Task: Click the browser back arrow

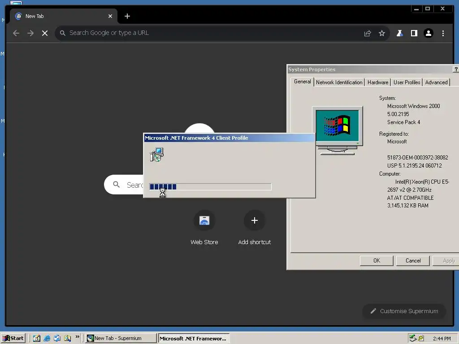Action: point(16,33)
